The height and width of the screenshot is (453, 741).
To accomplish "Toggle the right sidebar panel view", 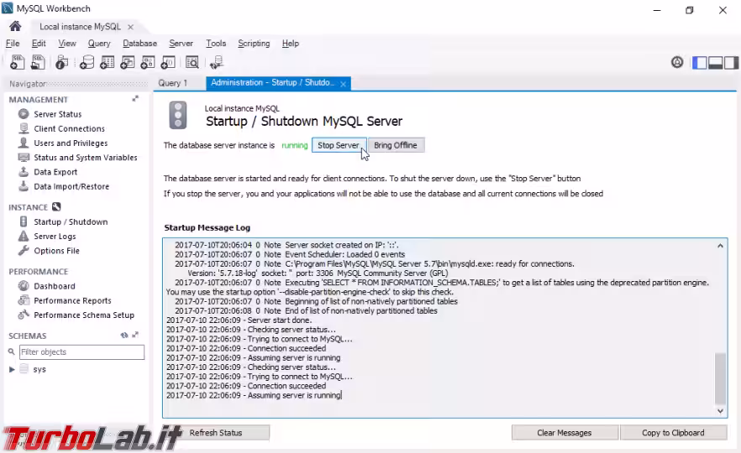I will [731, 62].
